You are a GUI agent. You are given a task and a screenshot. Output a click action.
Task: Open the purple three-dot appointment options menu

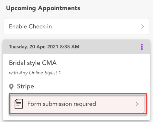click(142, 47)
